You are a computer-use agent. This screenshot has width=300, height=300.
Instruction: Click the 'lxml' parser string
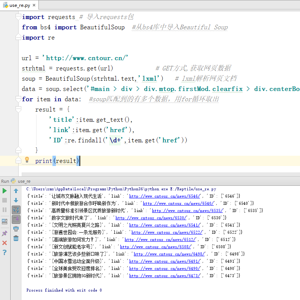(149, 78)
